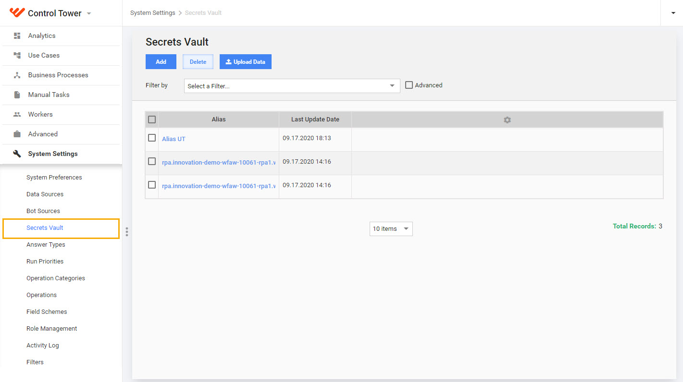Image resolution: width=683 pixels, height=382 pixels.
Task: Enable the Advanced filter checkbox
Action: [409, 85]
